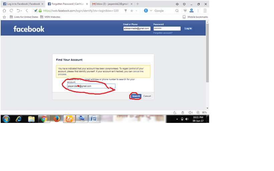
Task: Click the Wi-Fi hotspot icon in toolbar
Action: [x=185, y=11]
